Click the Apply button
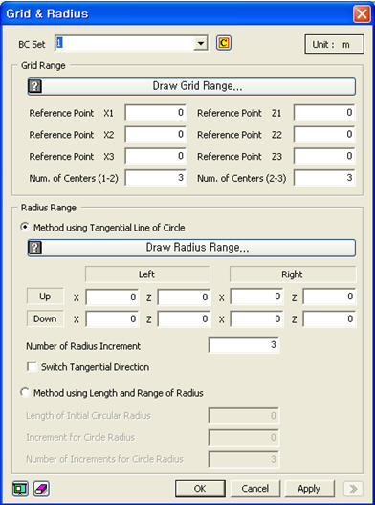375x505 pixels. (309, 489)
